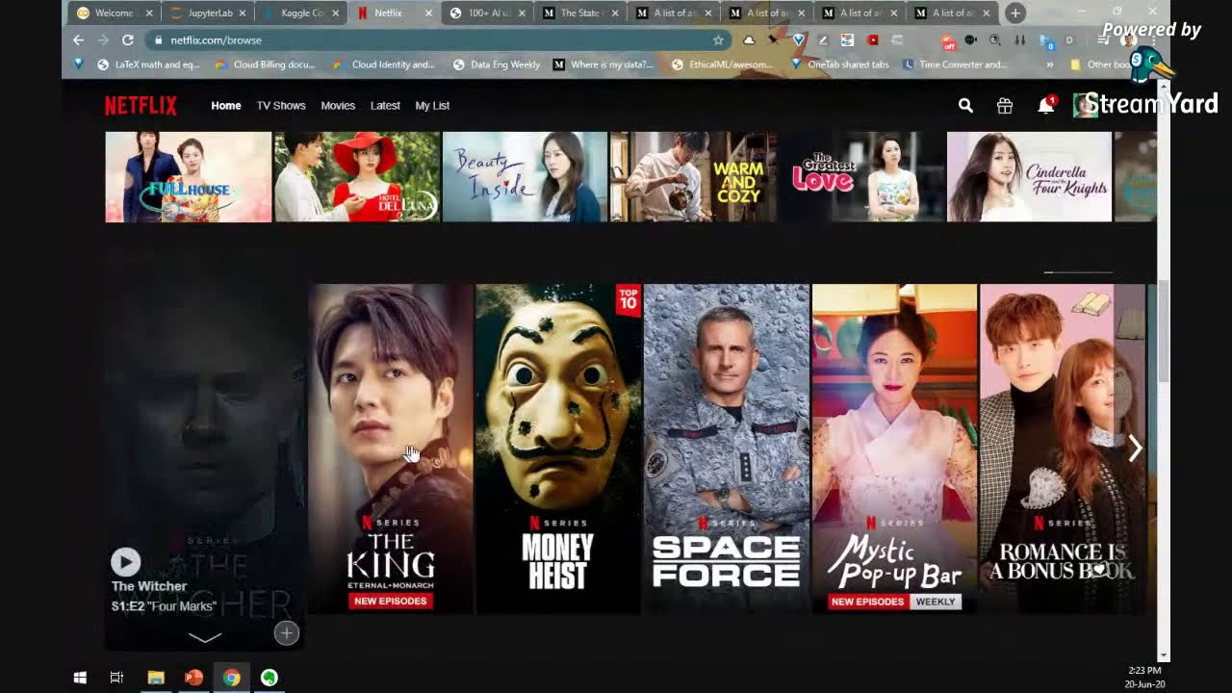Play The Witcher episode
This screenshot has height=693, width=1232.
coord(125,561)
